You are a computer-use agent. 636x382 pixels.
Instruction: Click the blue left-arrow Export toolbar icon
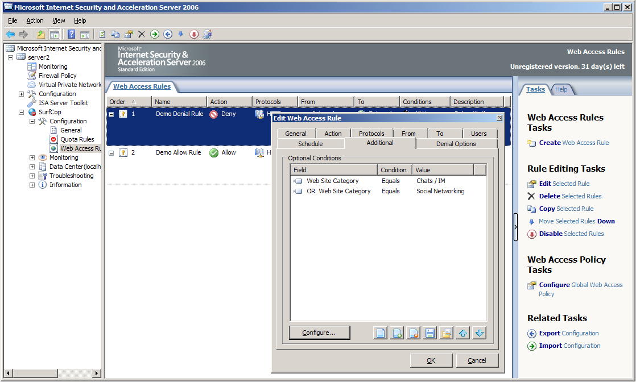point(168,35)
